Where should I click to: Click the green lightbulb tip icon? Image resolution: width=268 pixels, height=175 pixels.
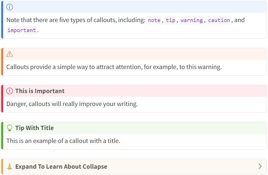click(x=9, y=128)
